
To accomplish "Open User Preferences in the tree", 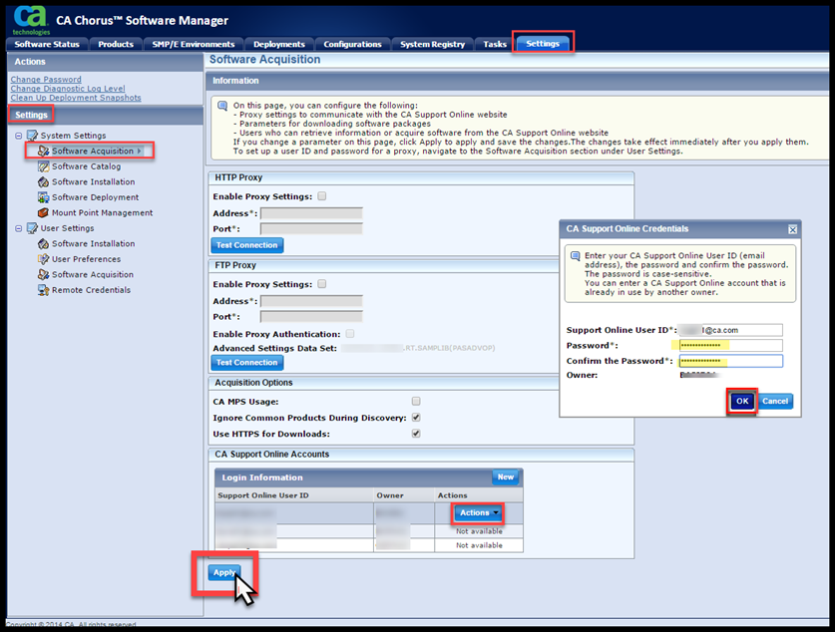I will point(86,259).
